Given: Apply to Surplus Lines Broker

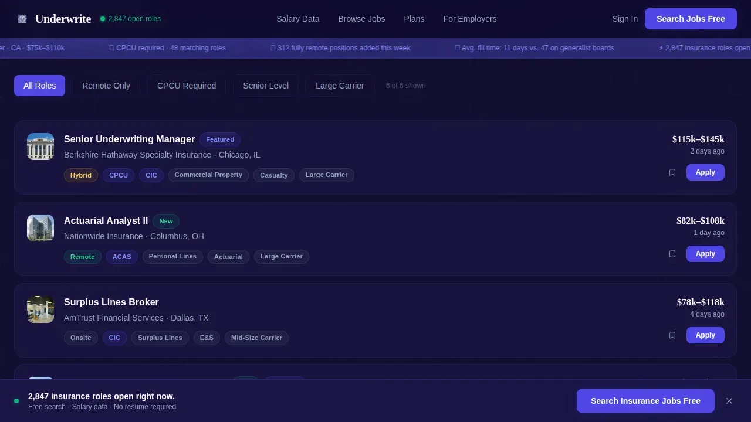Looking at the screenshot, I should pos(705,335).
